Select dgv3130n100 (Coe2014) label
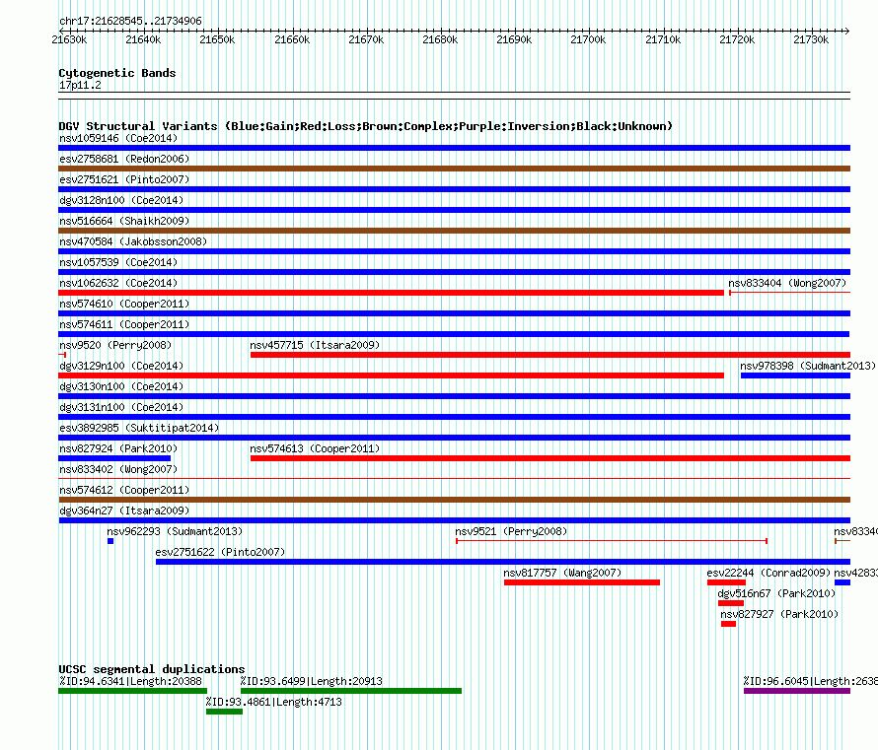This screenshot has height=750, width=878. (121, 386)
